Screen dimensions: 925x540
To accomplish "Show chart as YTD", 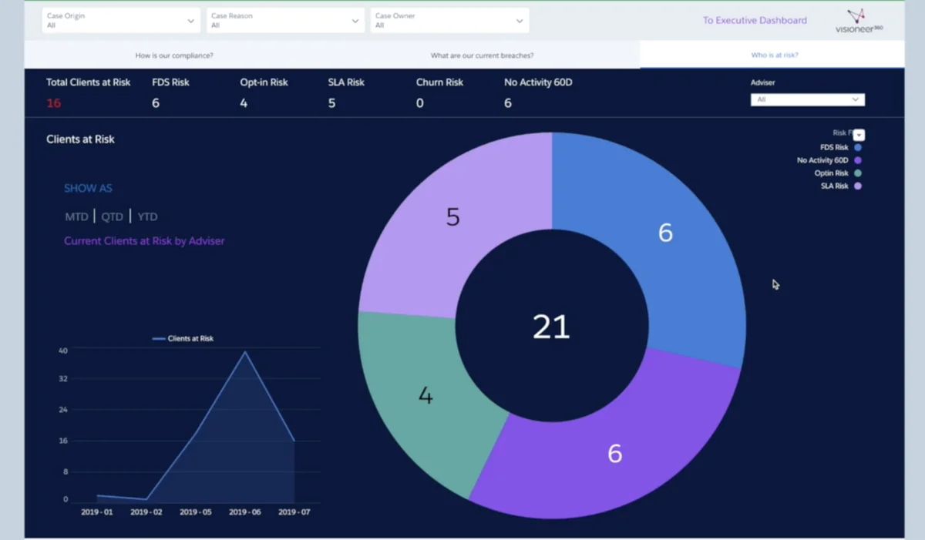I will pyautogui.click(x=147, y=217).
